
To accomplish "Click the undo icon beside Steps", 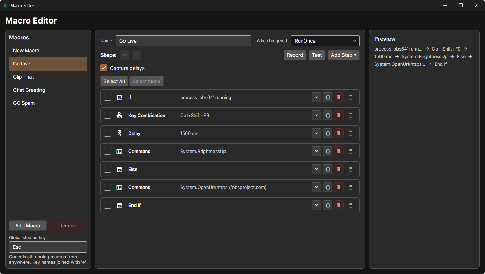I will tap(125, 55).
